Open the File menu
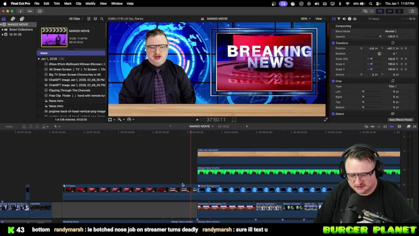Image resolution: width=419 pixels, height=236 pixels. (37, 4)
